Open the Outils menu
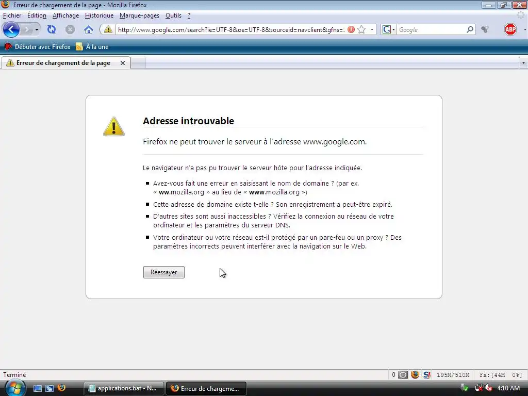Screen dimensions: 528x396 173,15
